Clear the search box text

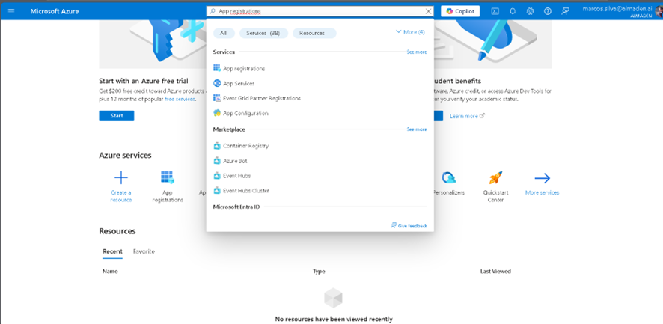[428, 11]
